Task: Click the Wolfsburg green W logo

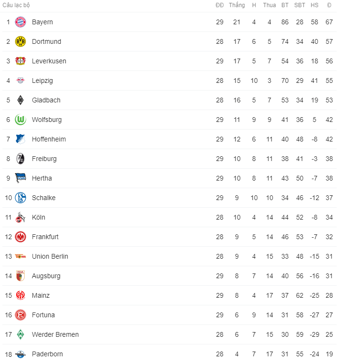Action: tap(20, 120)
